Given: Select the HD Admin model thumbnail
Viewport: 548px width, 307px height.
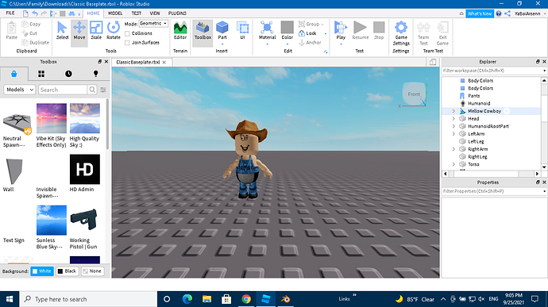Looking at the screenshot, I should coord(84,170).
